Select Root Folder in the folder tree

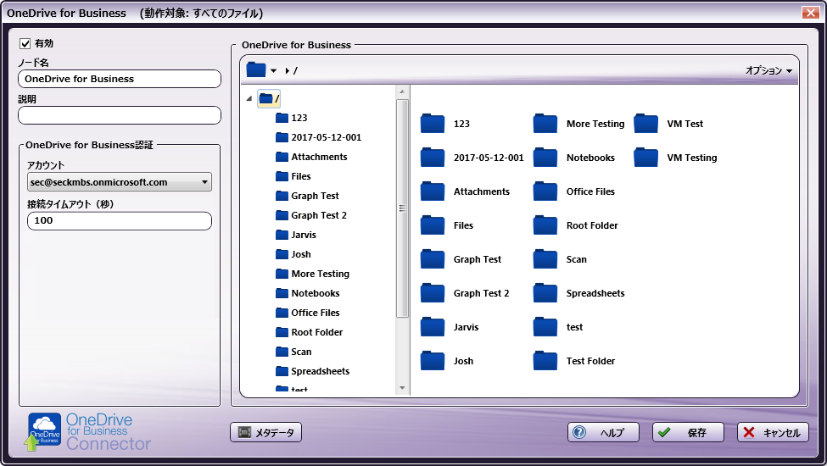pos(309,332)
